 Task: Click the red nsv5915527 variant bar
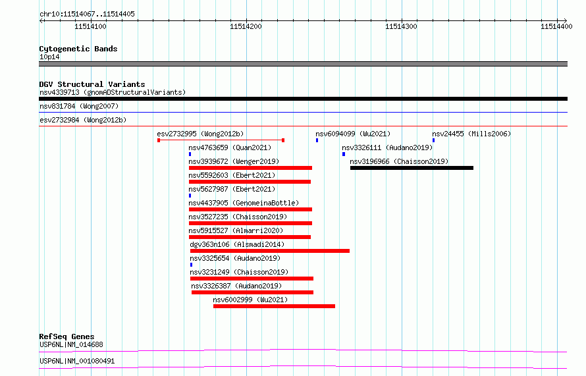coord(250,237)
